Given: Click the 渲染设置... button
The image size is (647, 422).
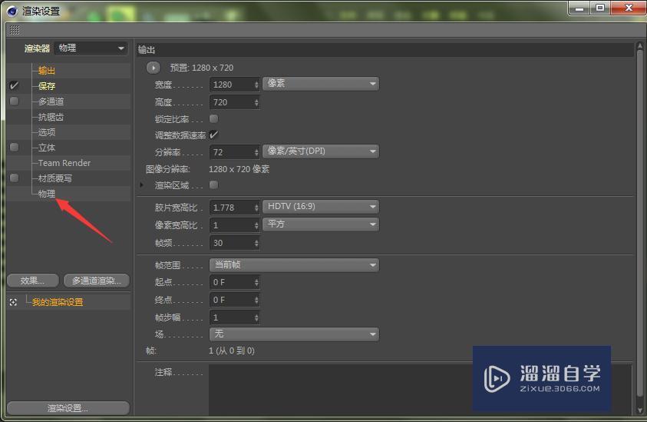Looking at the screenshot, I should pos(68,408).
